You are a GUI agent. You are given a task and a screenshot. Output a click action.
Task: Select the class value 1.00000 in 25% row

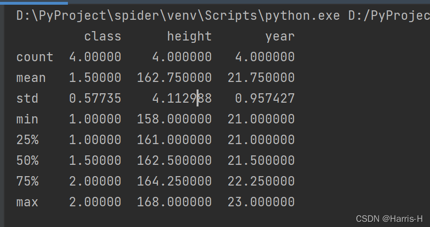95,140
